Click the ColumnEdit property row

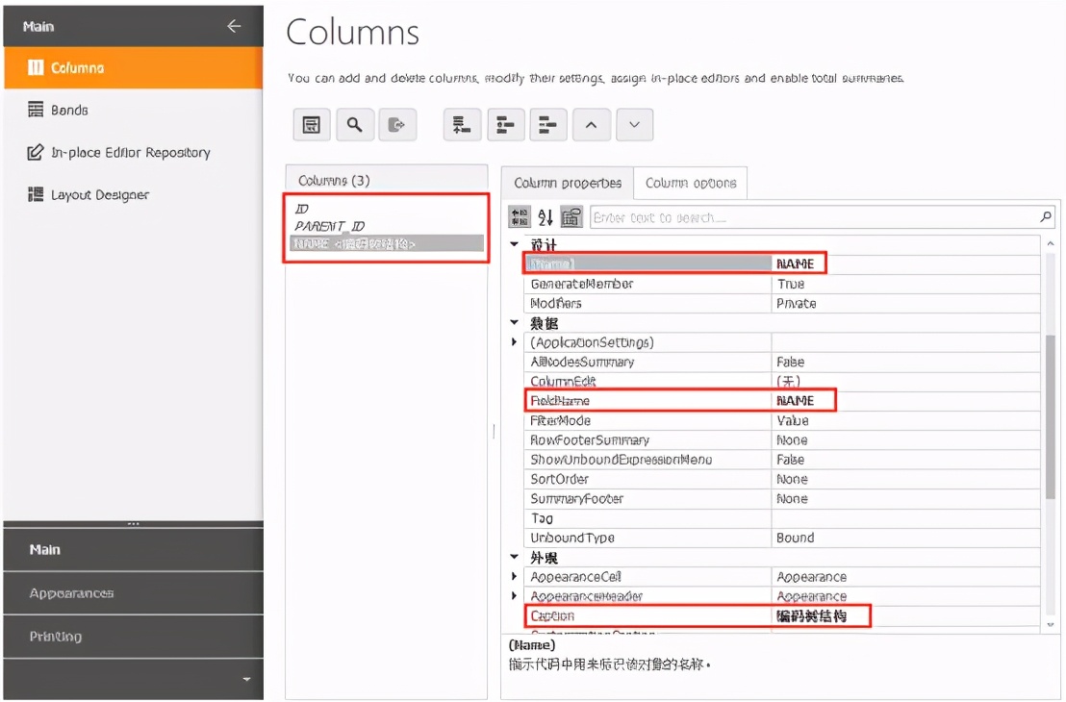[782, 381]
